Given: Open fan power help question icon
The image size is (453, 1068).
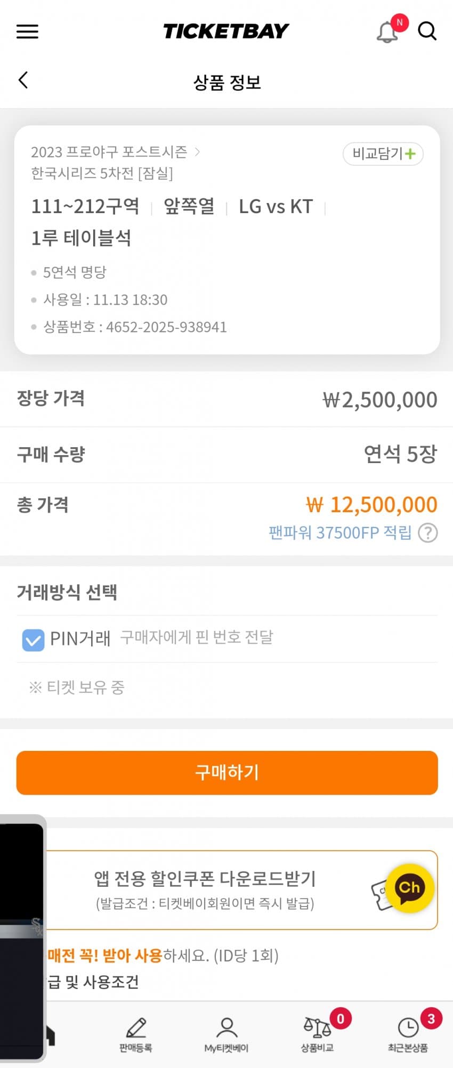Looking at the screenshot, I should pyautogui.click(x=428, y=532).
